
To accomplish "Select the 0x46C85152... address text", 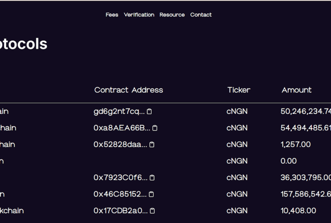I will point(120,194).
